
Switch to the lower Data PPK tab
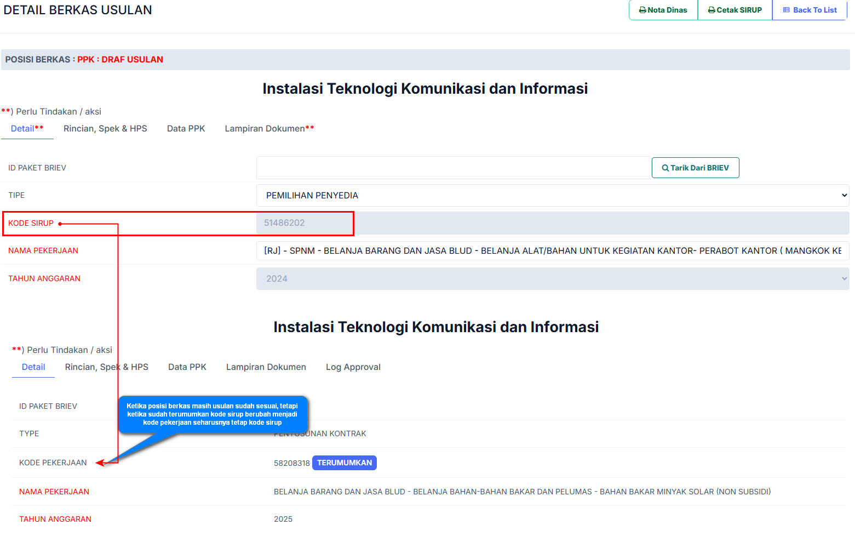(x=187, y=367)
